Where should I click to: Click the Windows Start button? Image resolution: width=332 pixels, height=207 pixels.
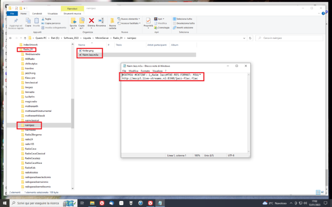(x=5, y=203)
